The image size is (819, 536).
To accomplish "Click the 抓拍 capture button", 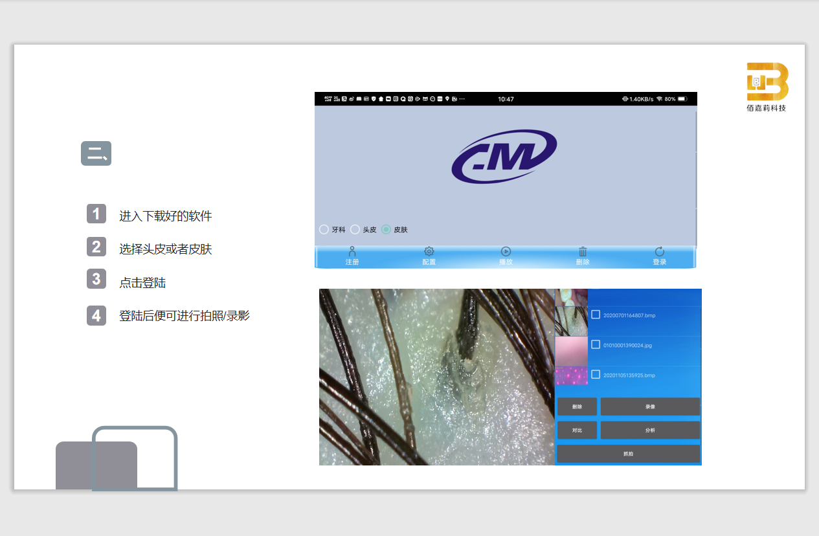I will pos(629,454).
